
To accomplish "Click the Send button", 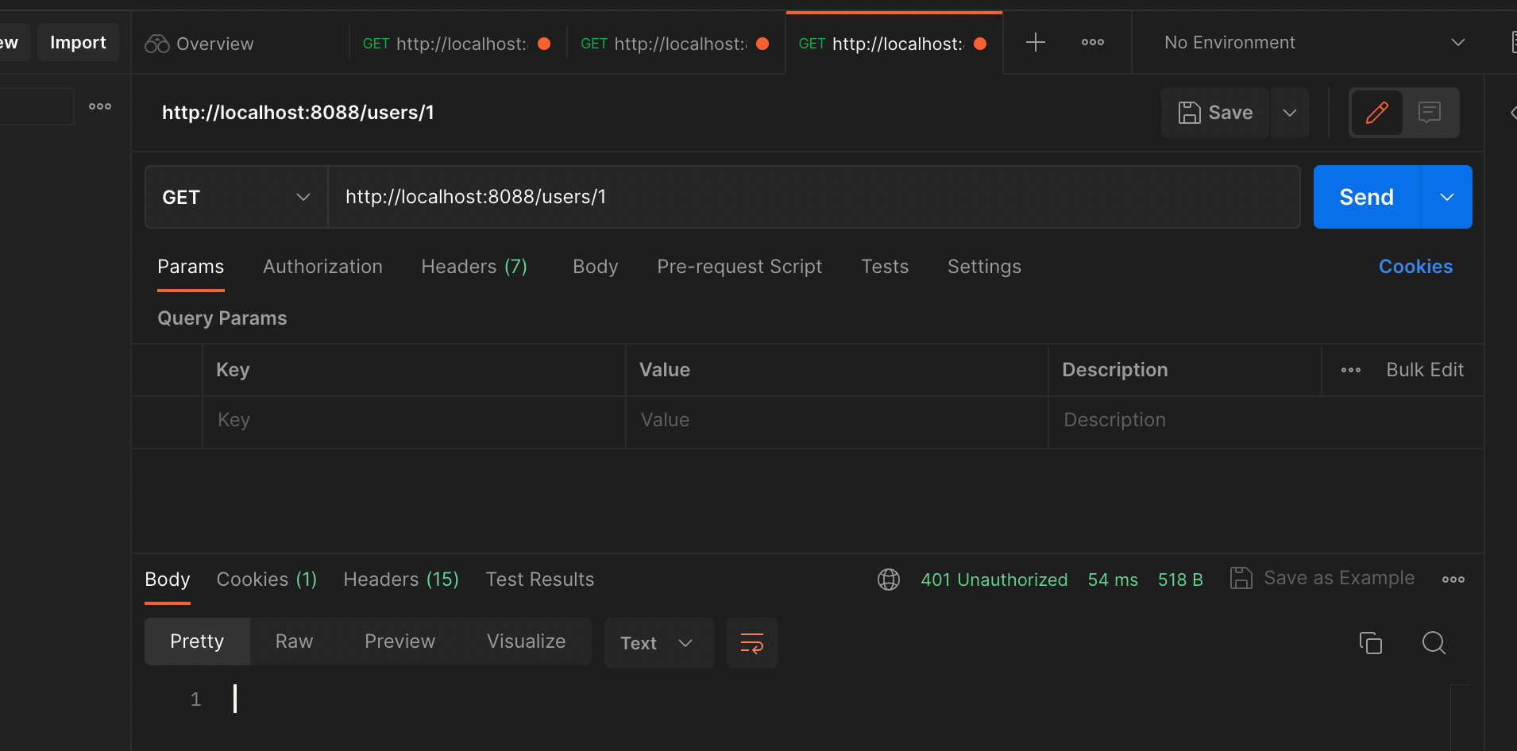I will (1366, 197).
